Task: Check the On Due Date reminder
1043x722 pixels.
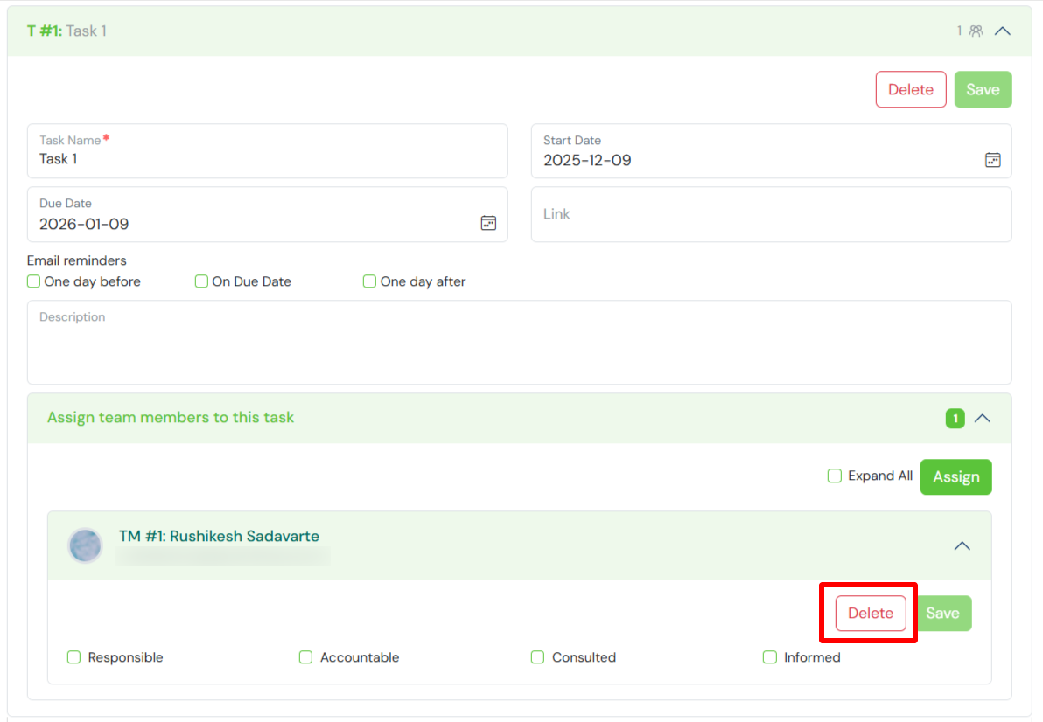Action: point(202,281)
